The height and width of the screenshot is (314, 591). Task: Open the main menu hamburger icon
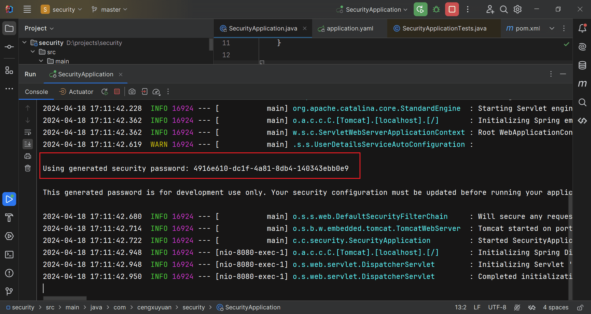(x=27, y=9)
